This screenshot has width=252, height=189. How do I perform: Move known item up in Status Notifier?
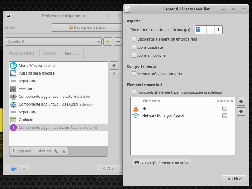coord(241,101)
